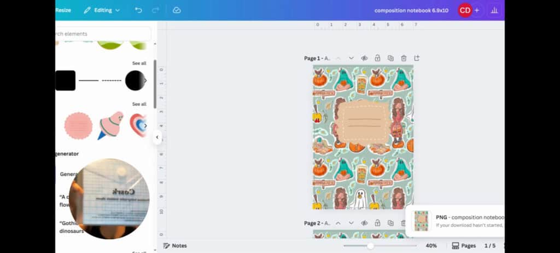This screenshot has height=253, width=560.
Task: Add a new page after Page 1
Action: [x=417, y=58]
